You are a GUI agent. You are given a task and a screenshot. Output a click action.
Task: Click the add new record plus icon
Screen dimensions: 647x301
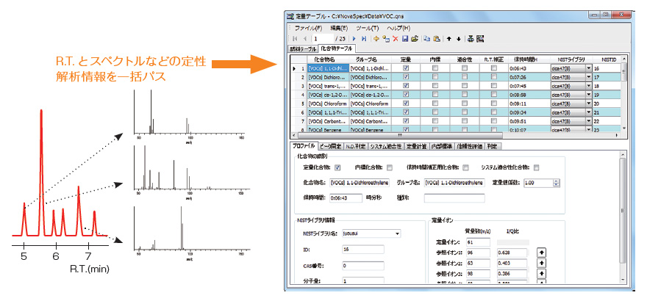click(376, 37)
